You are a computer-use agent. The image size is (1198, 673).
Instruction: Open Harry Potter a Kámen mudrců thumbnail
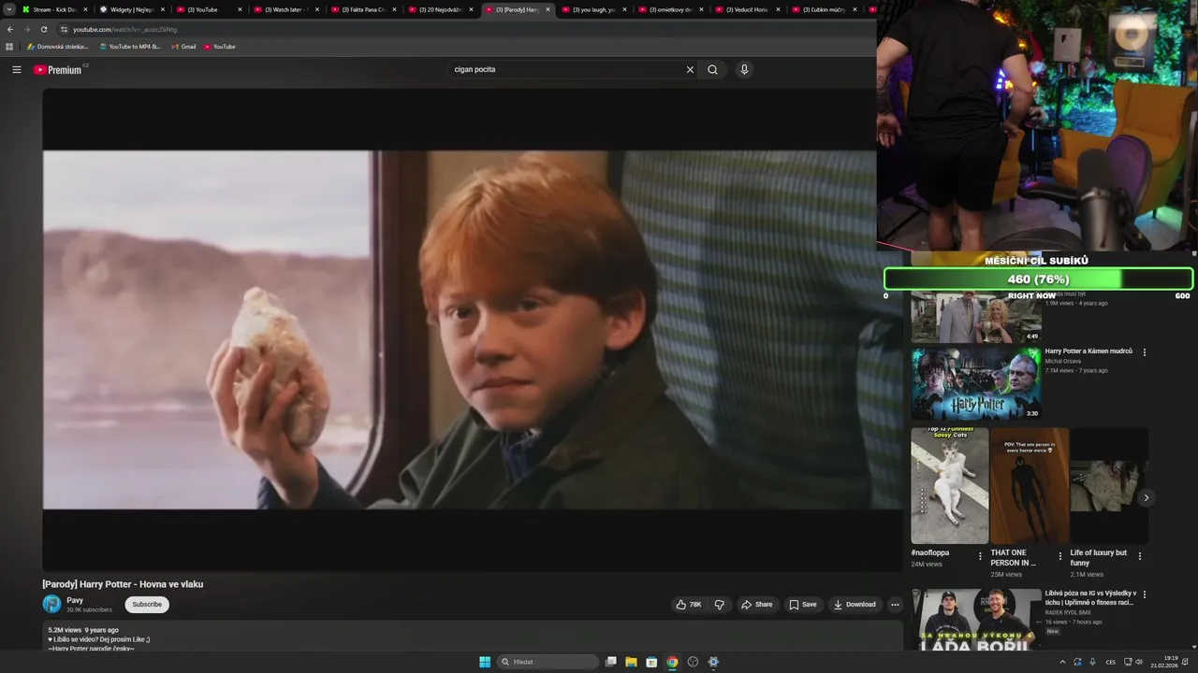click(x=976, y=383)
